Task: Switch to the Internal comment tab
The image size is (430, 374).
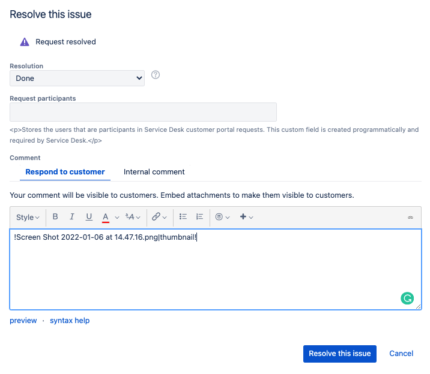Action: point(154,172)
